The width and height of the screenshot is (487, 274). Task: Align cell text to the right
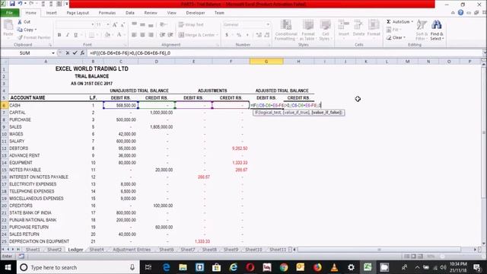[x=151, y=35]
